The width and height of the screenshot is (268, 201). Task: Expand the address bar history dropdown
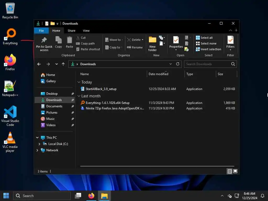[x=170, y=64]
